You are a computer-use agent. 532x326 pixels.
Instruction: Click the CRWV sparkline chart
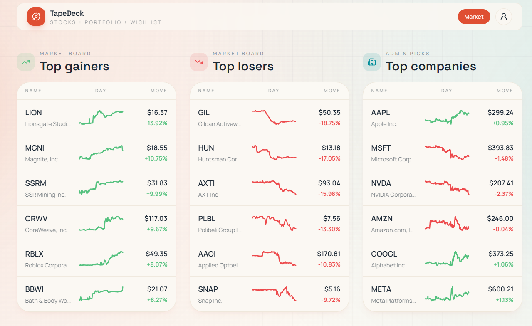[x=101, y=223]
